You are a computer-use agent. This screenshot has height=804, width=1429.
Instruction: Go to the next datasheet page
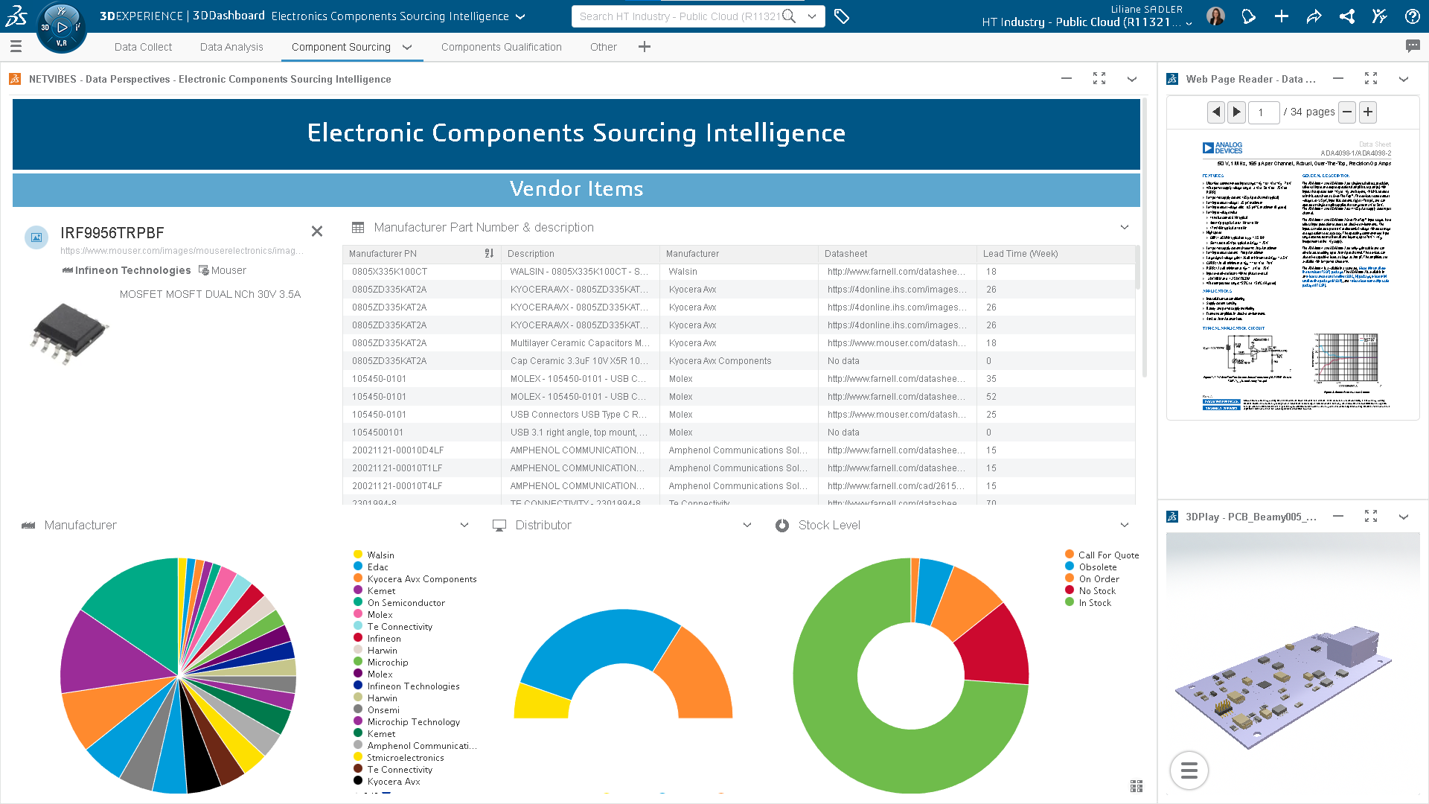pos(1236,112)
